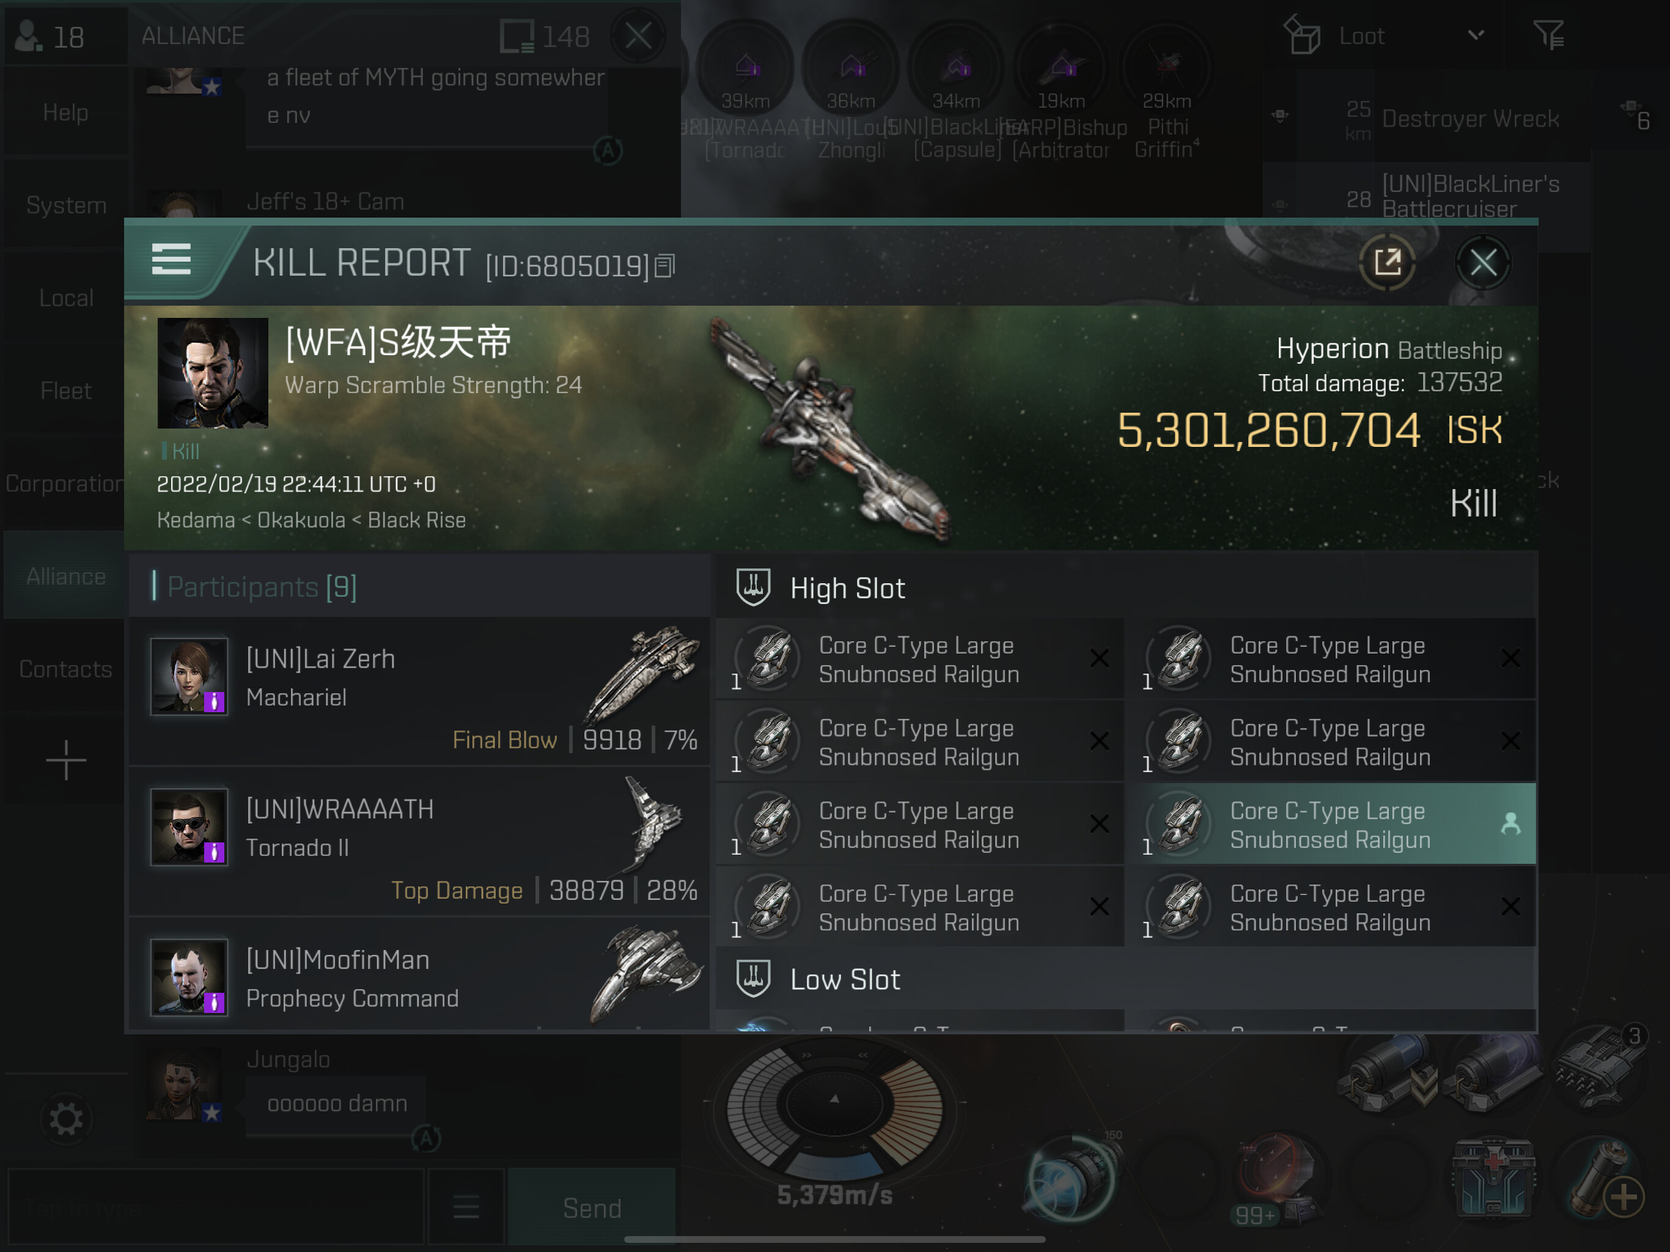Copy the kill report ID
The width and height of the screenshot is (1670, 1252).
664,266
